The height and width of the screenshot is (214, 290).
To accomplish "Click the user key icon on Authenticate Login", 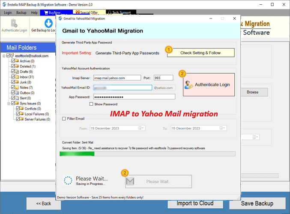I will pyautogui.click(x=188, y=85).
